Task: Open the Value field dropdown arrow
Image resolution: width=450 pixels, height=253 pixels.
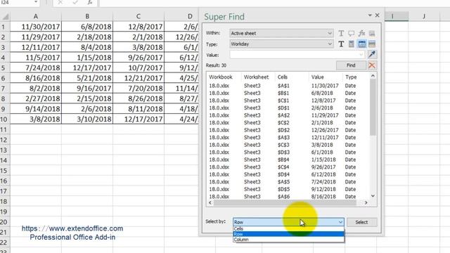Action: click(361, 55)
